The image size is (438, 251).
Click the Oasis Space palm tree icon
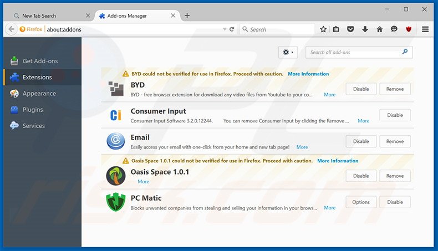pos(116,176)
